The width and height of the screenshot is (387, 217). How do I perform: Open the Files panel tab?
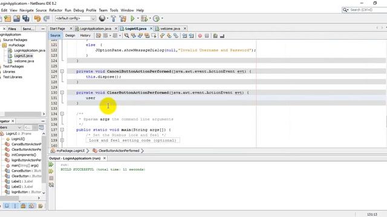tap(12, 29)
